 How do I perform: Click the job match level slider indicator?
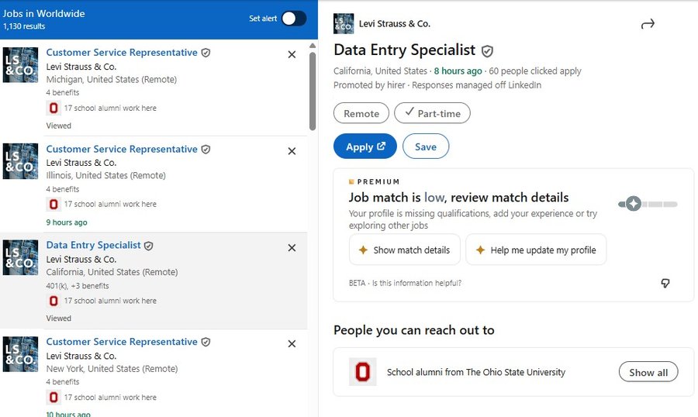click(x=633, y=204)
